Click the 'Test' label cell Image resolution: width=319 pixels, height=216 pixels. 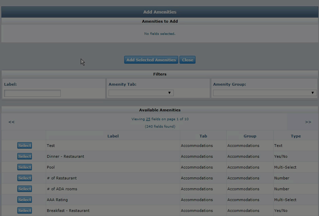click(113, 146)
